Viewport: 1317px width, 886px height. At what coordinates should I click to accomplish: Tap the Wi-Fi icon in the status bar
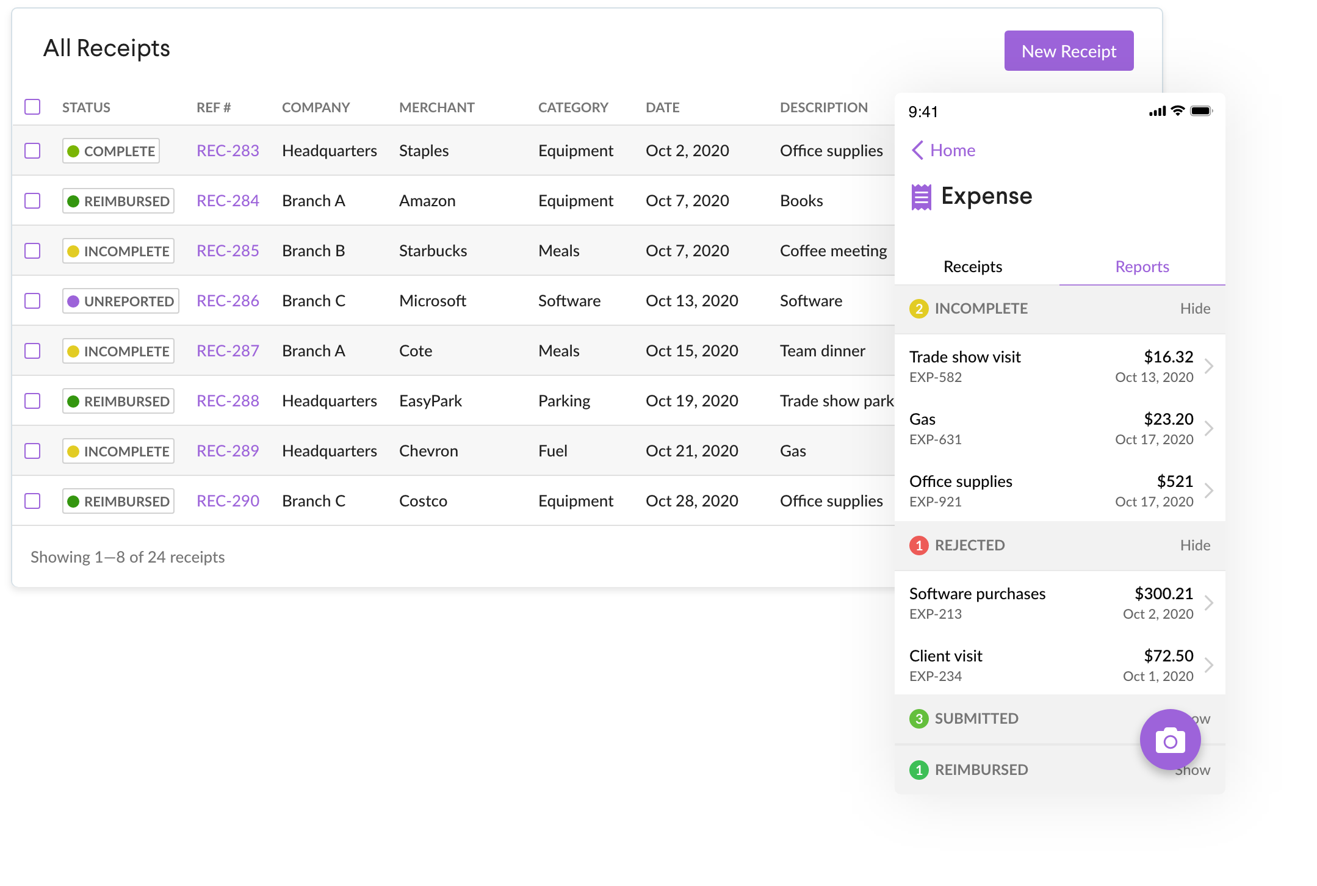[x=1177, y=110]
